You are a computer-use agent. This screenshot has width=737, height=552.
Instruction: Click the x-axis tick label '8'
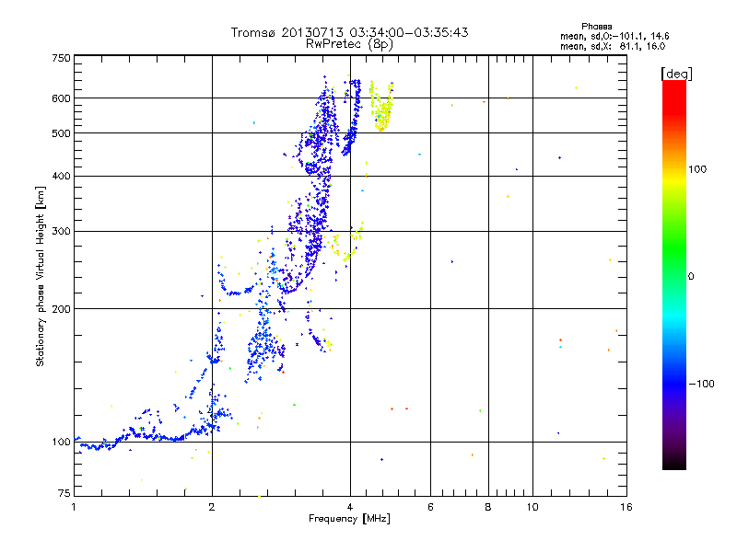(x=488, y=507)
